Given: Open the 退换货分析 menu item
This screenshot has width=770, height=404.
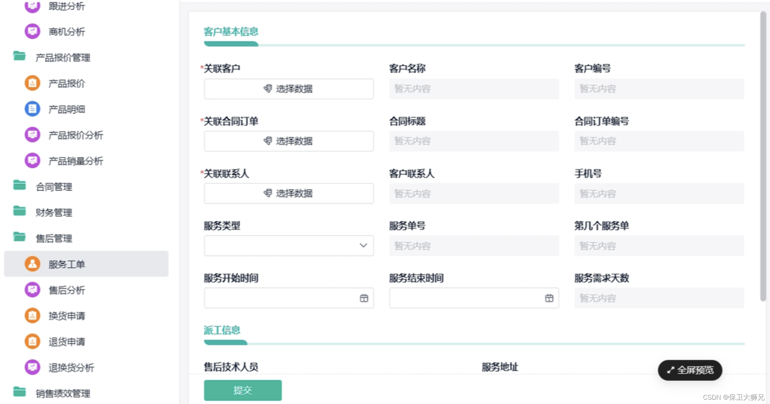Looking at the screenshot, I should click(71, 368).
